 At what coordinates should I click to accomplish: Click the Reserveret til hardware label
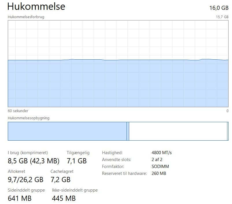pyautogui.click(x=124, y=173)
